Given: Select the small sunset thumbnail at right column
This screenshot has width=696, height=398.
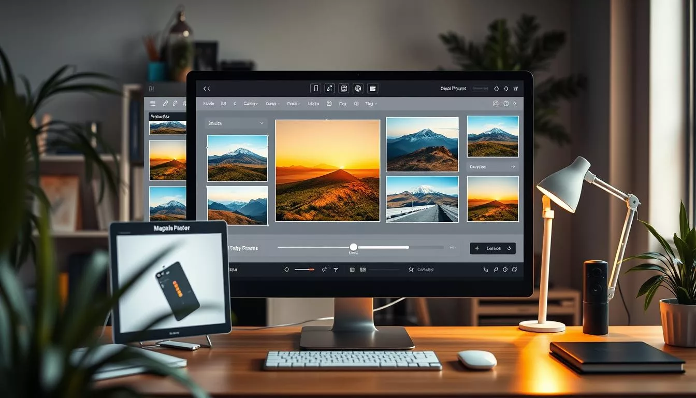Looking at the screenshot, I should [492, 199].
